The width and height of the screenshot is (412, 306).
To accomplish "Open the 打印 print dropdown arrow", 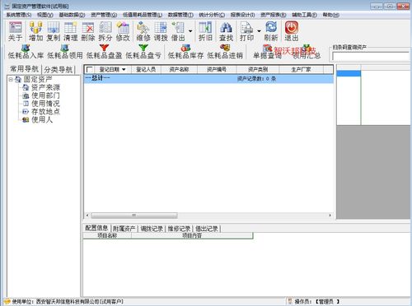I will pos(259,31).
